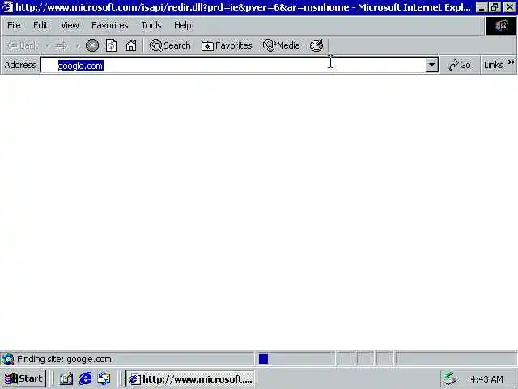Expand the Forward history dropdown arrow

[x=78, y=45]
